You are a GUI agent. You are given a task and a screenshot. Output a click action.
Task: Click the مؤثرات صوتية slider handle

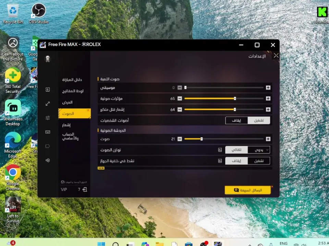235,98
